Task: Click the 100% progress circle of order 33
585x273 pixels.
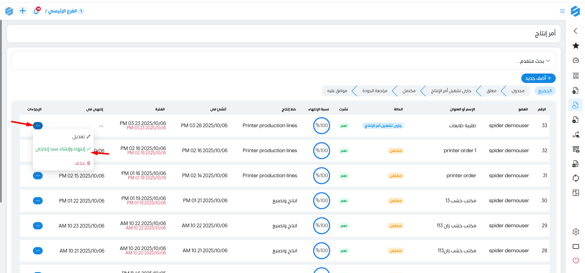Action: (x=321, y=126)
